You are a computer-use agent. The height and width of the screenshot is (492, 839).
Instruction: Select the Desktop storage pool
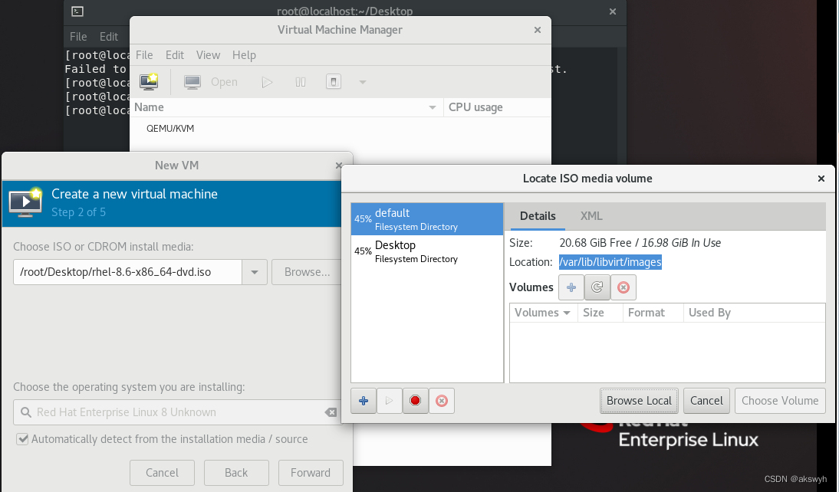click(x=427, y=251)
